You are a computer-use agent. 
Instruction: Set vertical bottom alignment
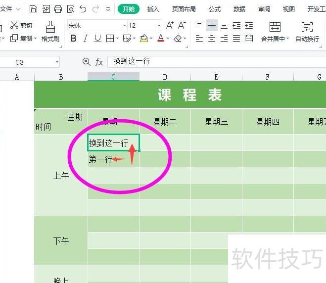click(224, 26)
